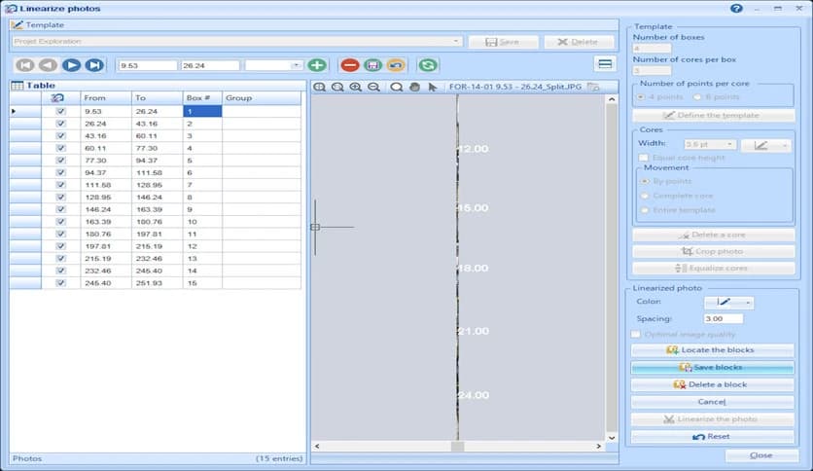Click the Box # column header
This screenshot has height=471, width=813.
pyautogui.click(x=202, y=97)
